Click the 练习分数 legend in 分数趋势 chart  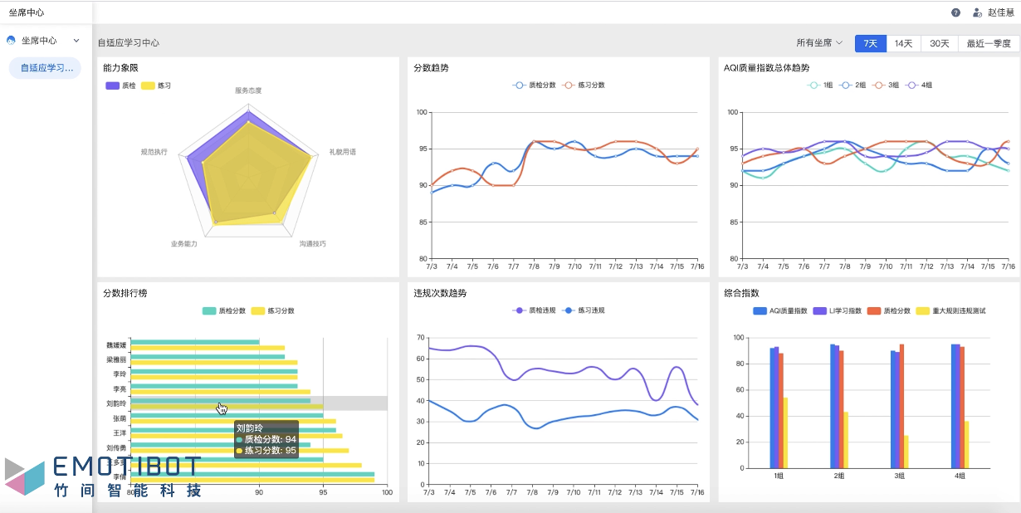tap(569, 85)
